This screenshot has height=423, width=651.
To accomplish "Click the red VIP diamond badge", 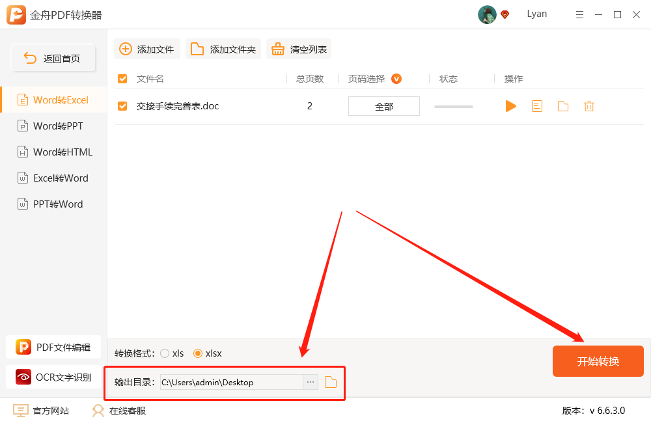I will 505,15.
